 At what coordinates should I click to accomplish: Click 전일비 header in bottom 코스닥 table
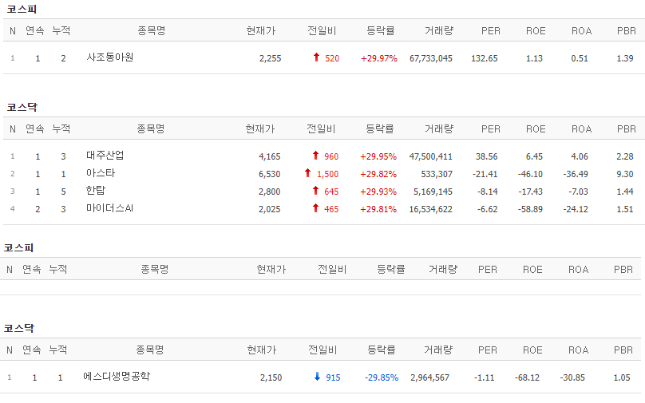tap(323, 350)
